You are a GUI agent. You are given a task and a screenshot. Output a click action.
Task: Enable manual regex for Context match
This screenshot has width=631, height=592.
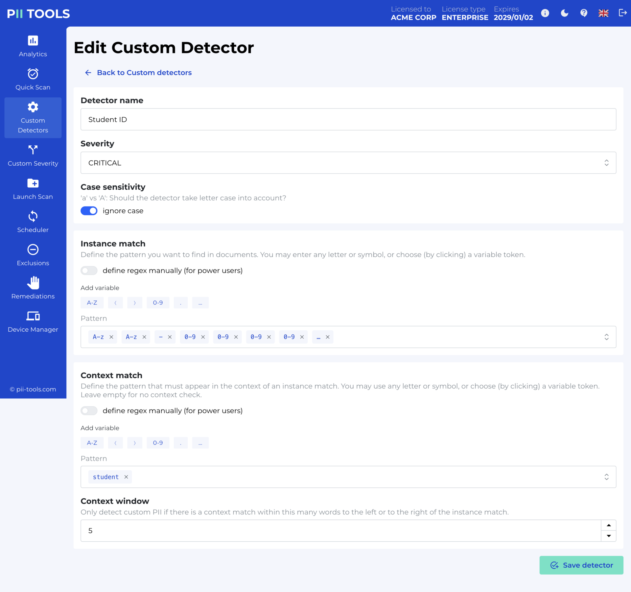[89, 411]
